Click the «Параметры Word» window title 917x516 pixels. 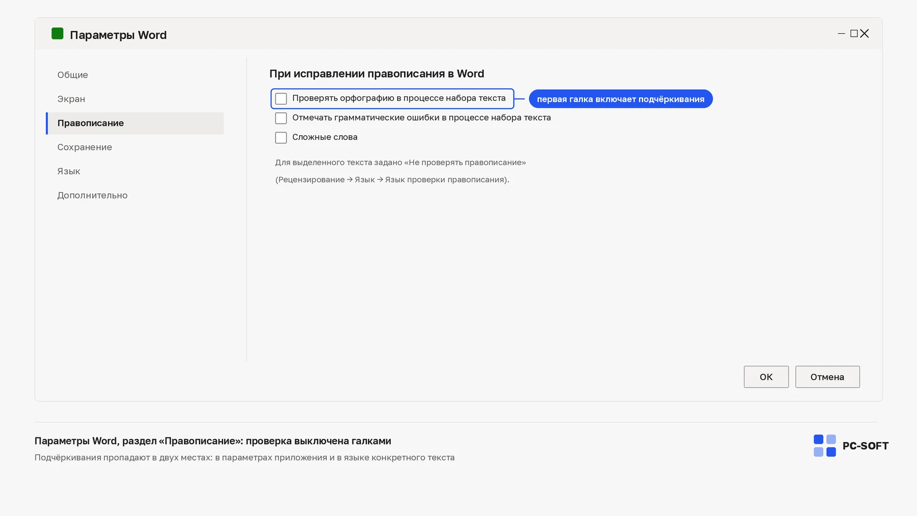118,35
